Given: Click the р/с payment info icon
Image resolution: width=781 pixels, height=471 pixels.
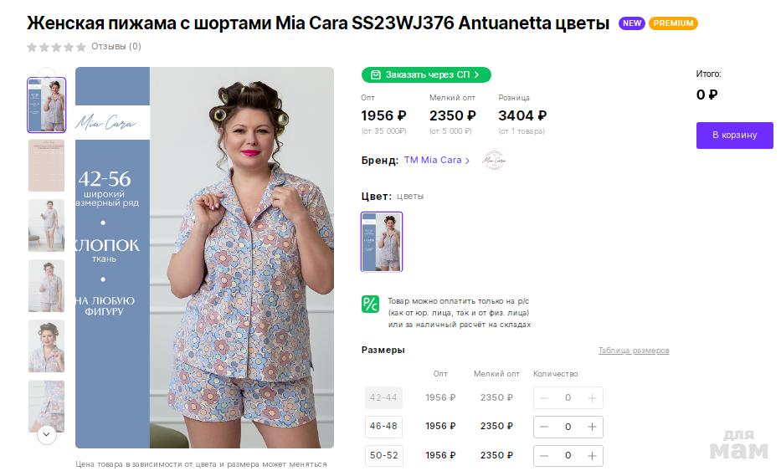Looking at the screenshot, I should point(370,305).
